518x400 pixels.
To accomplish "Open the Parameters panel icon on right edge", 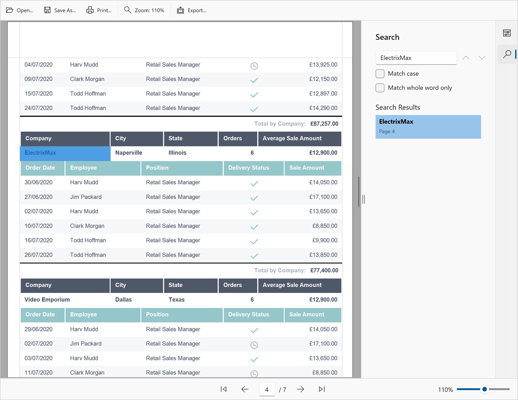I will point(507,32).
